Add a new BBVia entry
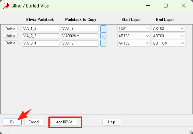193x134 pixels. [64, 122]
